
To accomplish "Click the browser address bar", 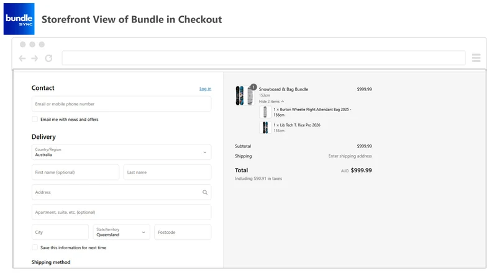I will click(x=263, y=58).
